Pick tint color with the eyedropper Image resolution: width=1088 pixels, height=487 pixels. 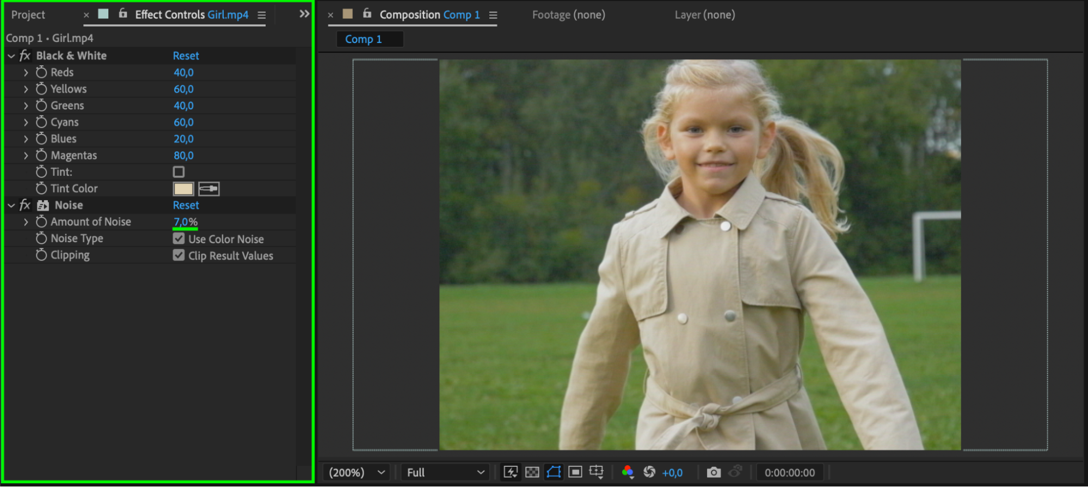(209, 189)
